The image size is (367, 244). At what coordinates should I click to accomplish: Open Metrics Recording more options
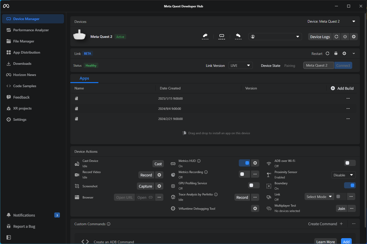tap(255, 174)
